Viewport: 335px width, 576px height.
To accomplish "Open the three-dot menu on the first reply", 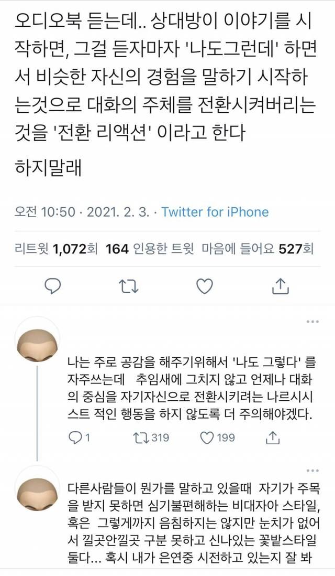I will point(312,321).
